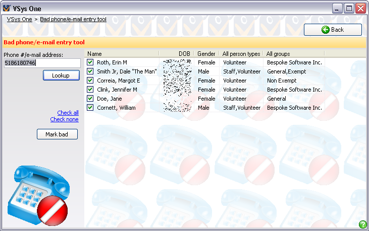Click the green help icon in bottom corner

[362, 224]
